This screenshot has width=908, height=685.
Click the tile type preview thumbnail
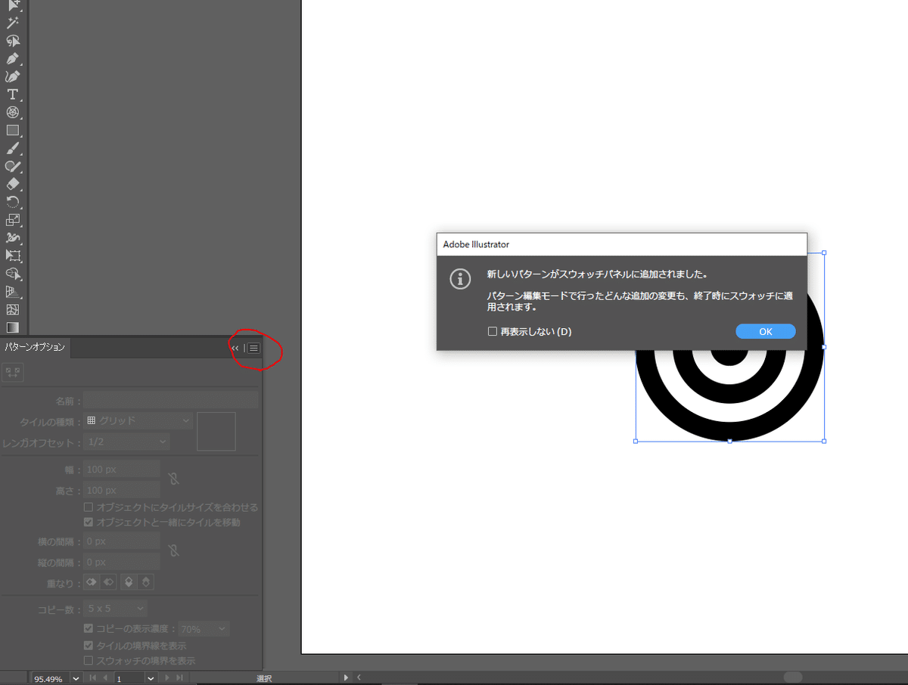click(216, 431)
